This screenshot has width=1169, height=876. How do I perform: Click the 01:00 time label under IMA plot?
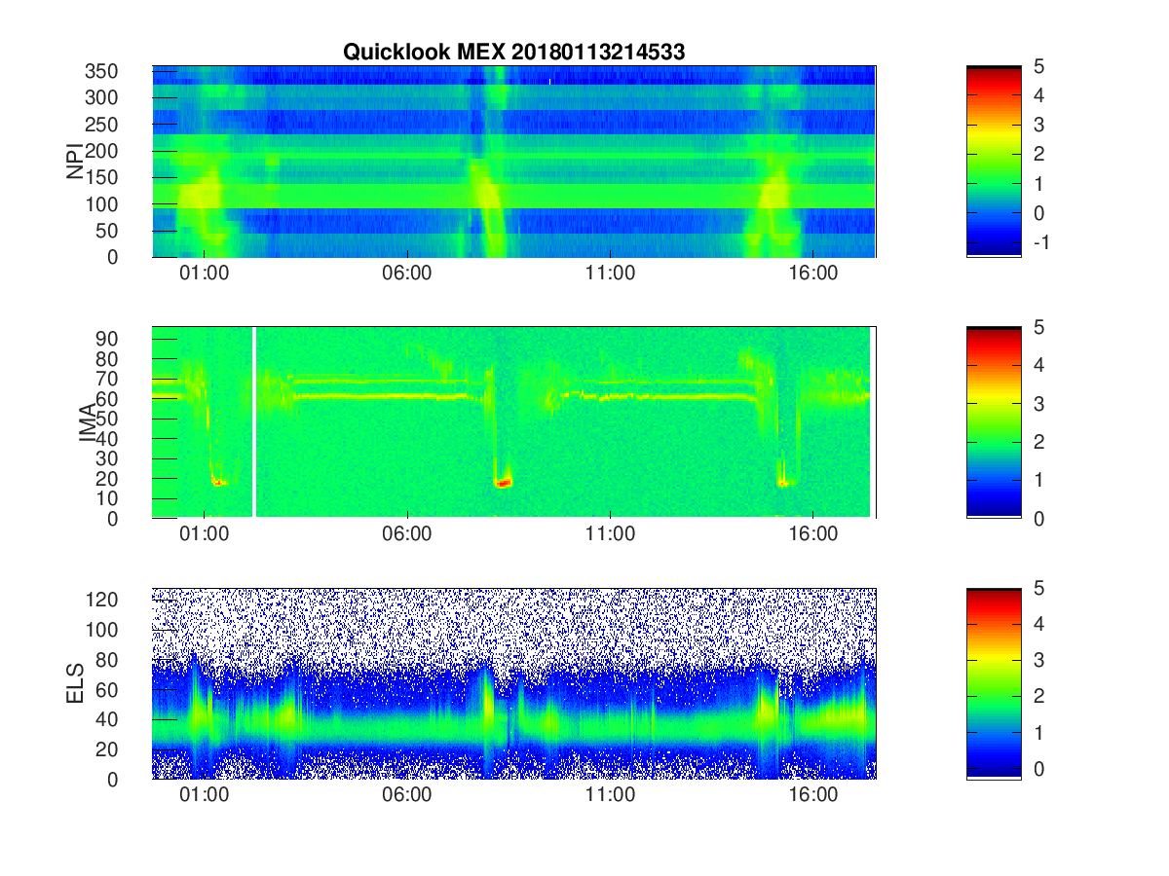click(204, 534)
